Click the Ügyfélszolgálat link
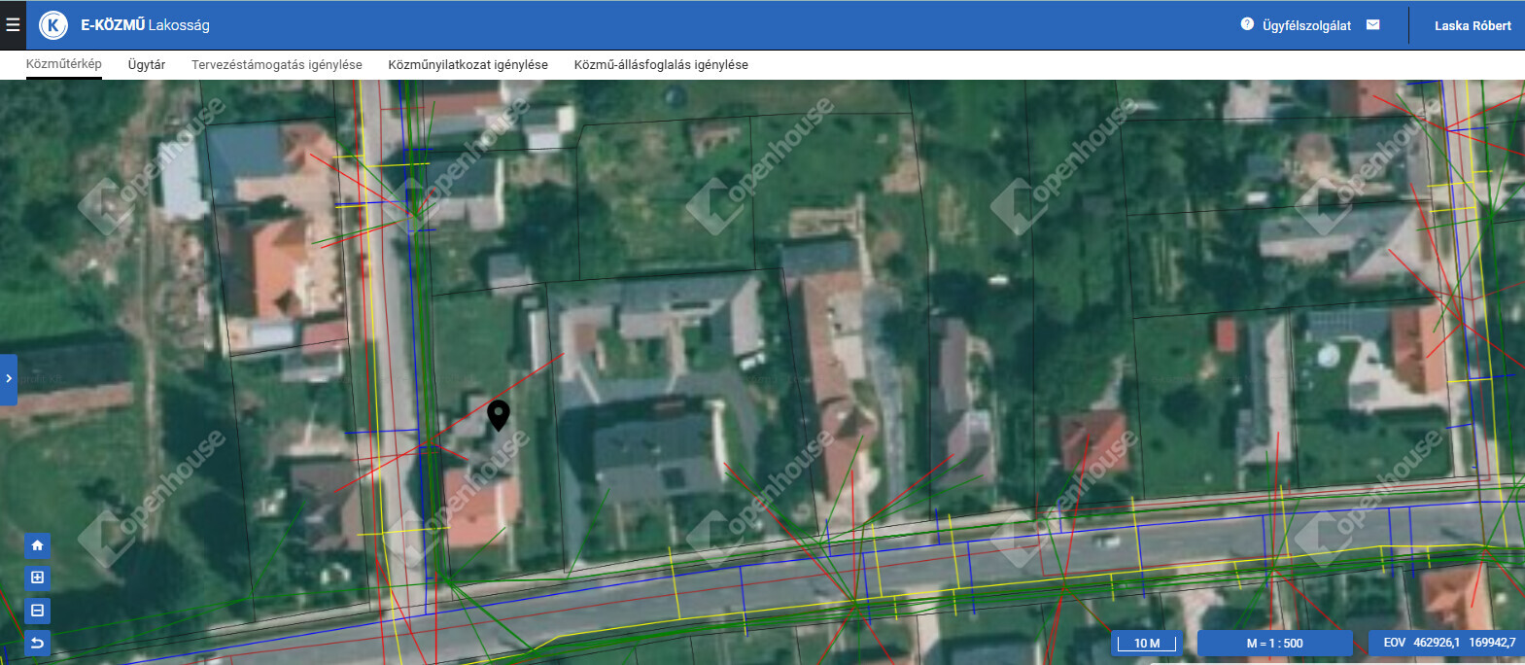Screen dimensions: 1525x665 [x=1306, y=25]
